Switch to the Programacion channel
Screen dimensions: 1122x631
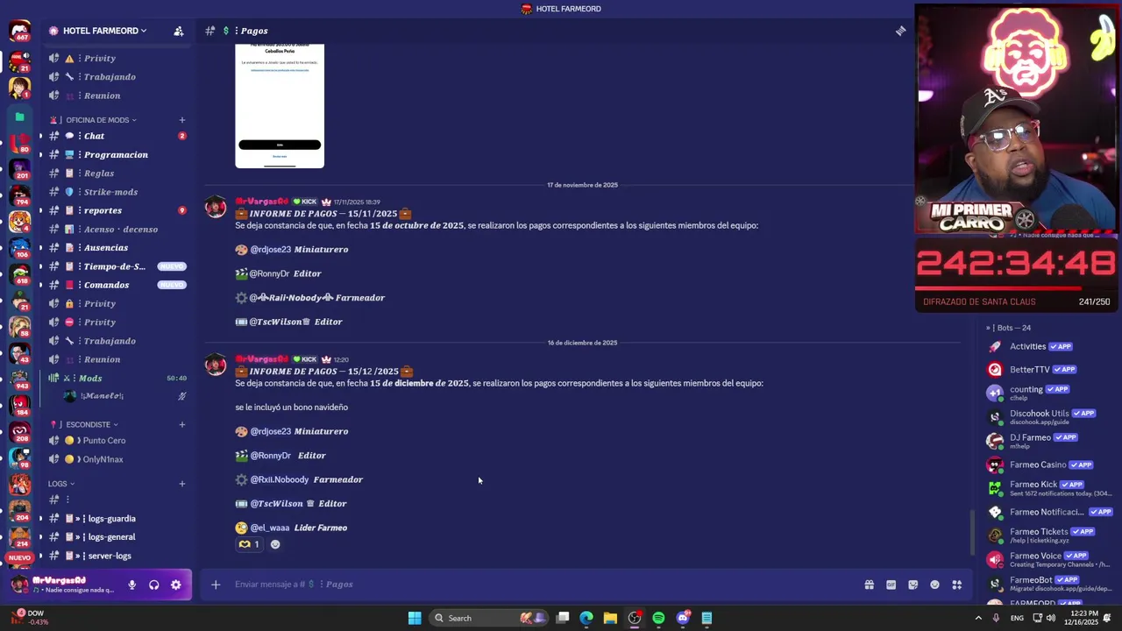tap(116, 155)
